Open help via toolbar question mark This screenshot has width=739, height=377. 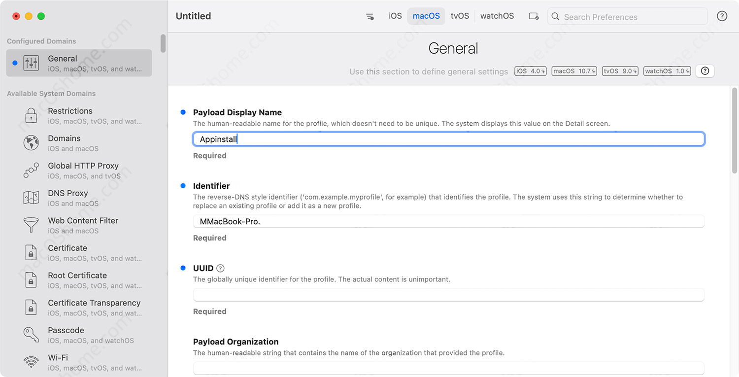click(722, 16)
